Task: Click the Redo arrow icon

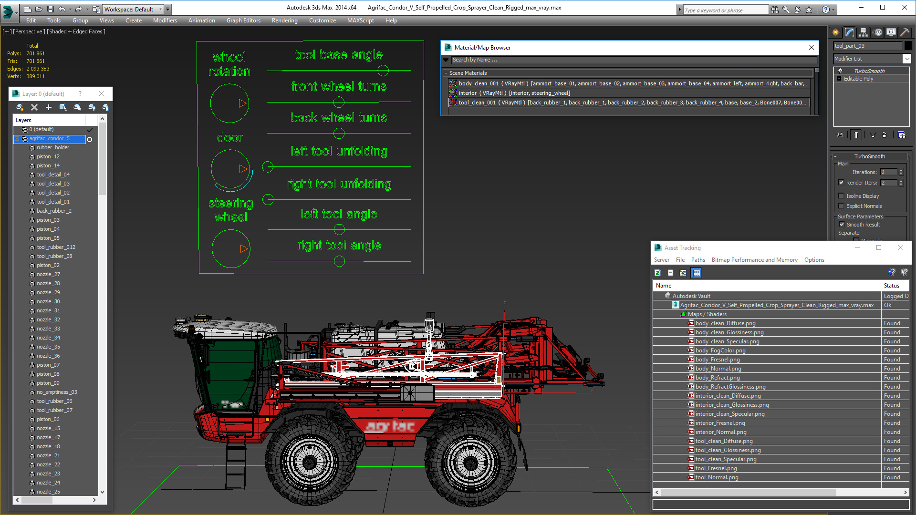Action: (79, 9)
